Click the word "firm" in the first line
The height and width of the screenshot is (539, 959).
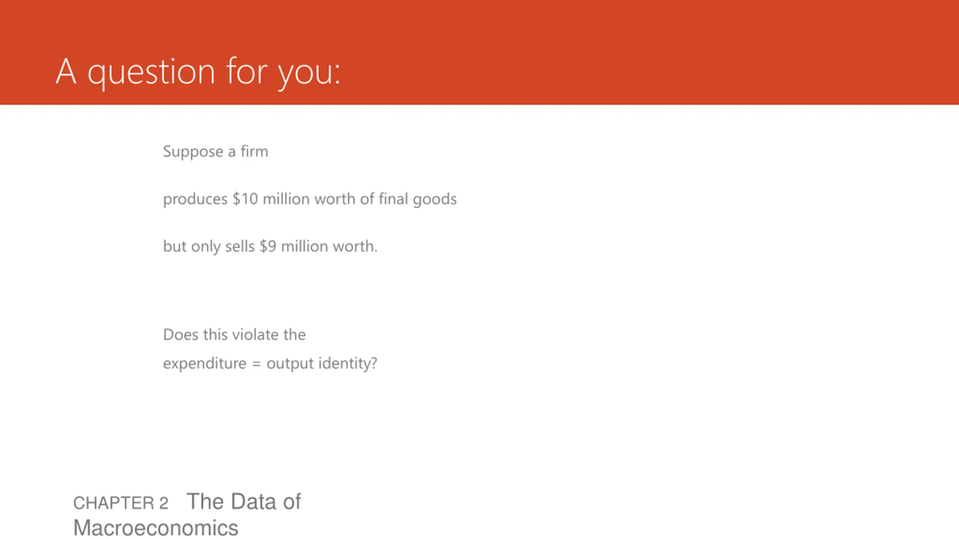click(x=254, y=152)
